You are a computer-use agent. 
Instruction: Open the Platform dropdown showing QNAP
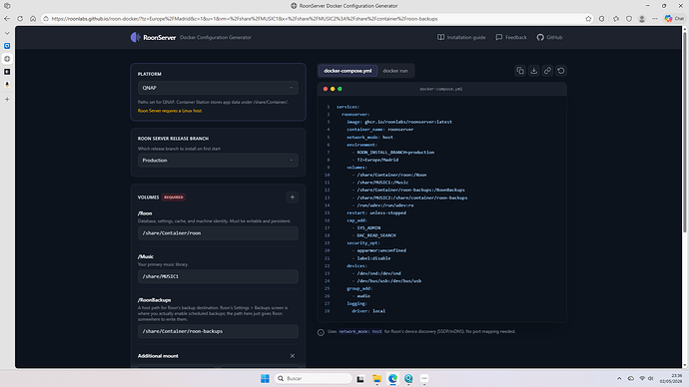(x=218, y=88)
